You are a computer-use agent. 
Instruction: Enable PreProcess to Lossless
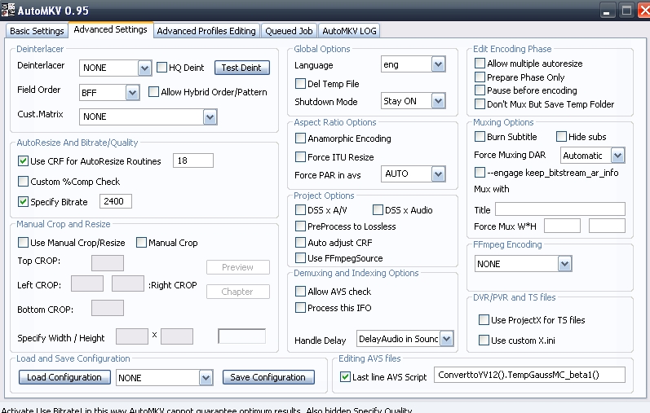[300, 226]
